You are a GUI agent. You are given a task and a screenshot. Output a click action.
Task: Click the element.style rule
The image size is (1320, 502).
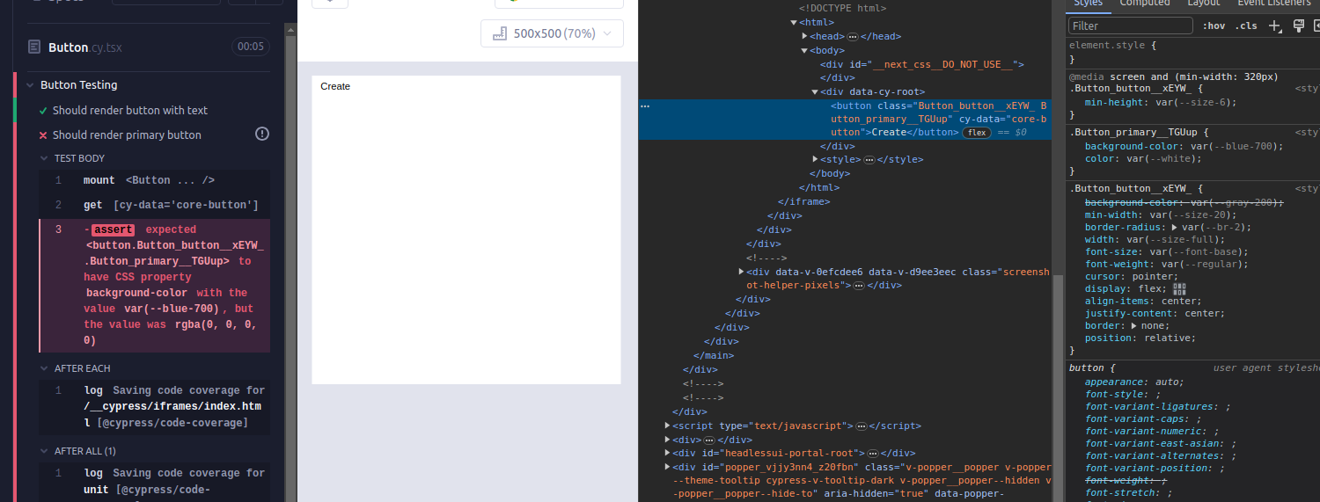(x=1109, y=45)
